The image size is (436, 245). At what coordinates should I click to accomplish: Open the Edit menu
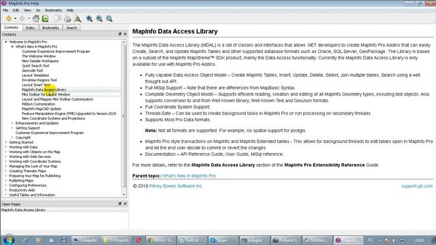coord(16,10)
